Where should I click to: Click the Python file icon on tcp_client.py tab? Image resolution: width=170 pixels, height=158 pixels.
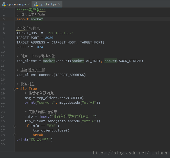pyautogui.click(x=36, y=4)
